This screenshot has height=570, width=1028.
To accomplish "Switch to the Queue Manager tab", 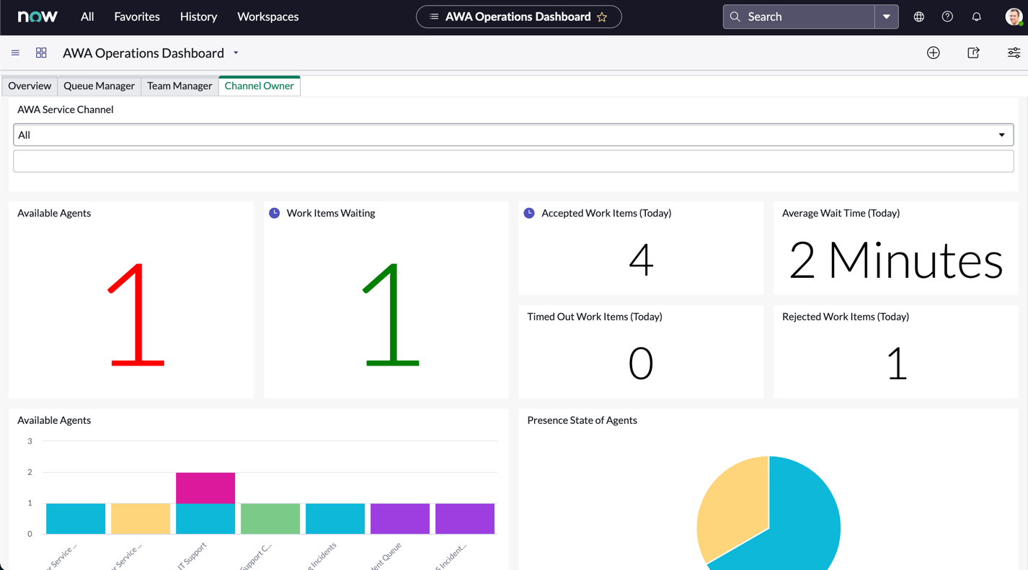I will (x=99, y=86).
